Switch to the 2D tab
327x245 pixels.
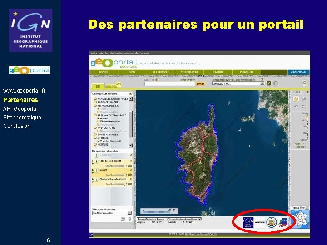click(x=98, y=86)
